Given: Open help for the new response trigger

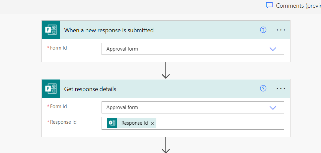Looking at the screenshot, I should tap(263, 30).
